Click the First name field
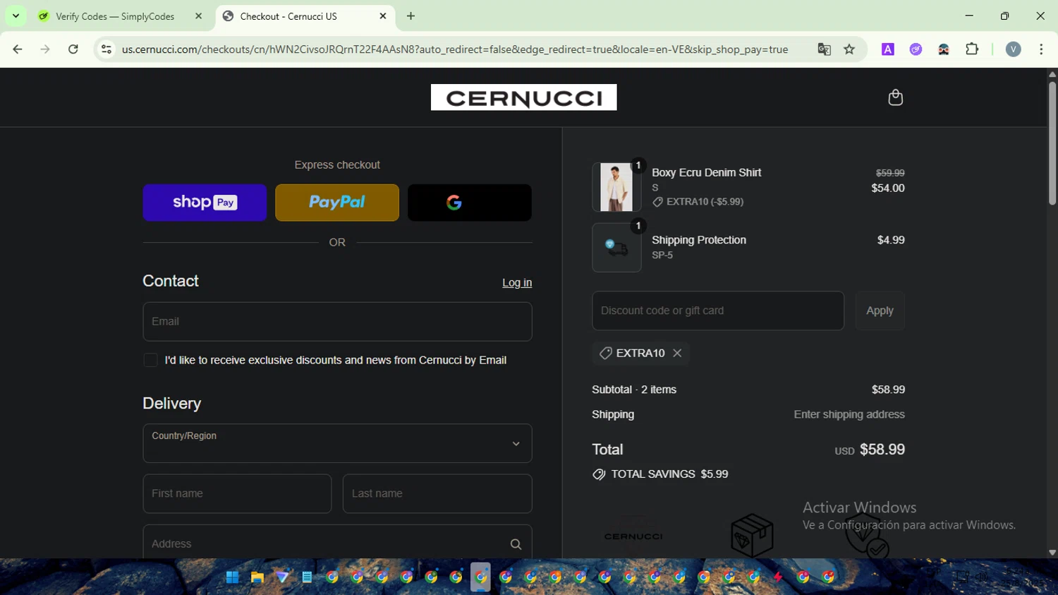The image size is (1058, 595). pyautogui.click(x=237, y=493)
